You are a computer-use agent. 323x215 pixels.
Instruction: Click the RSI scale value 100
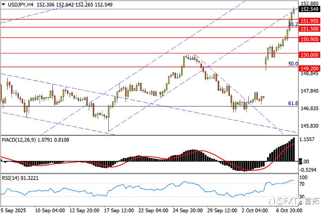pos(303,177)
